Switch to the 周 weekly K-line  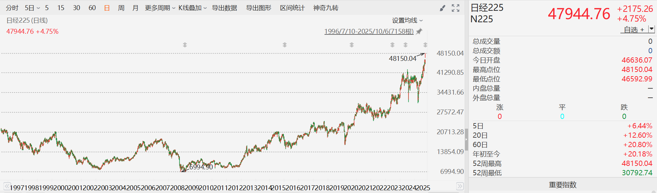(x=121, y=8)
